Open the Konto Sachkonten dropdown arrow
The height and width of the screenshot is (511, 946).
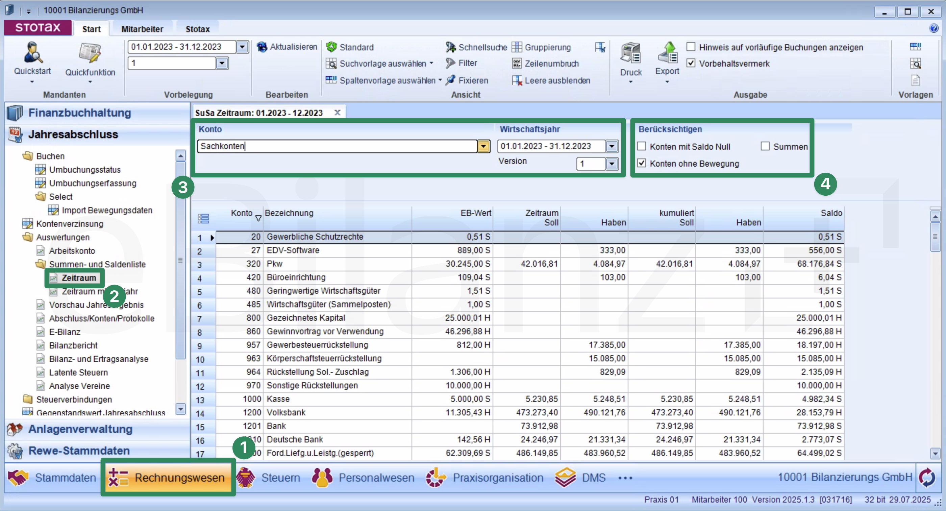click(x=484, y=146)
